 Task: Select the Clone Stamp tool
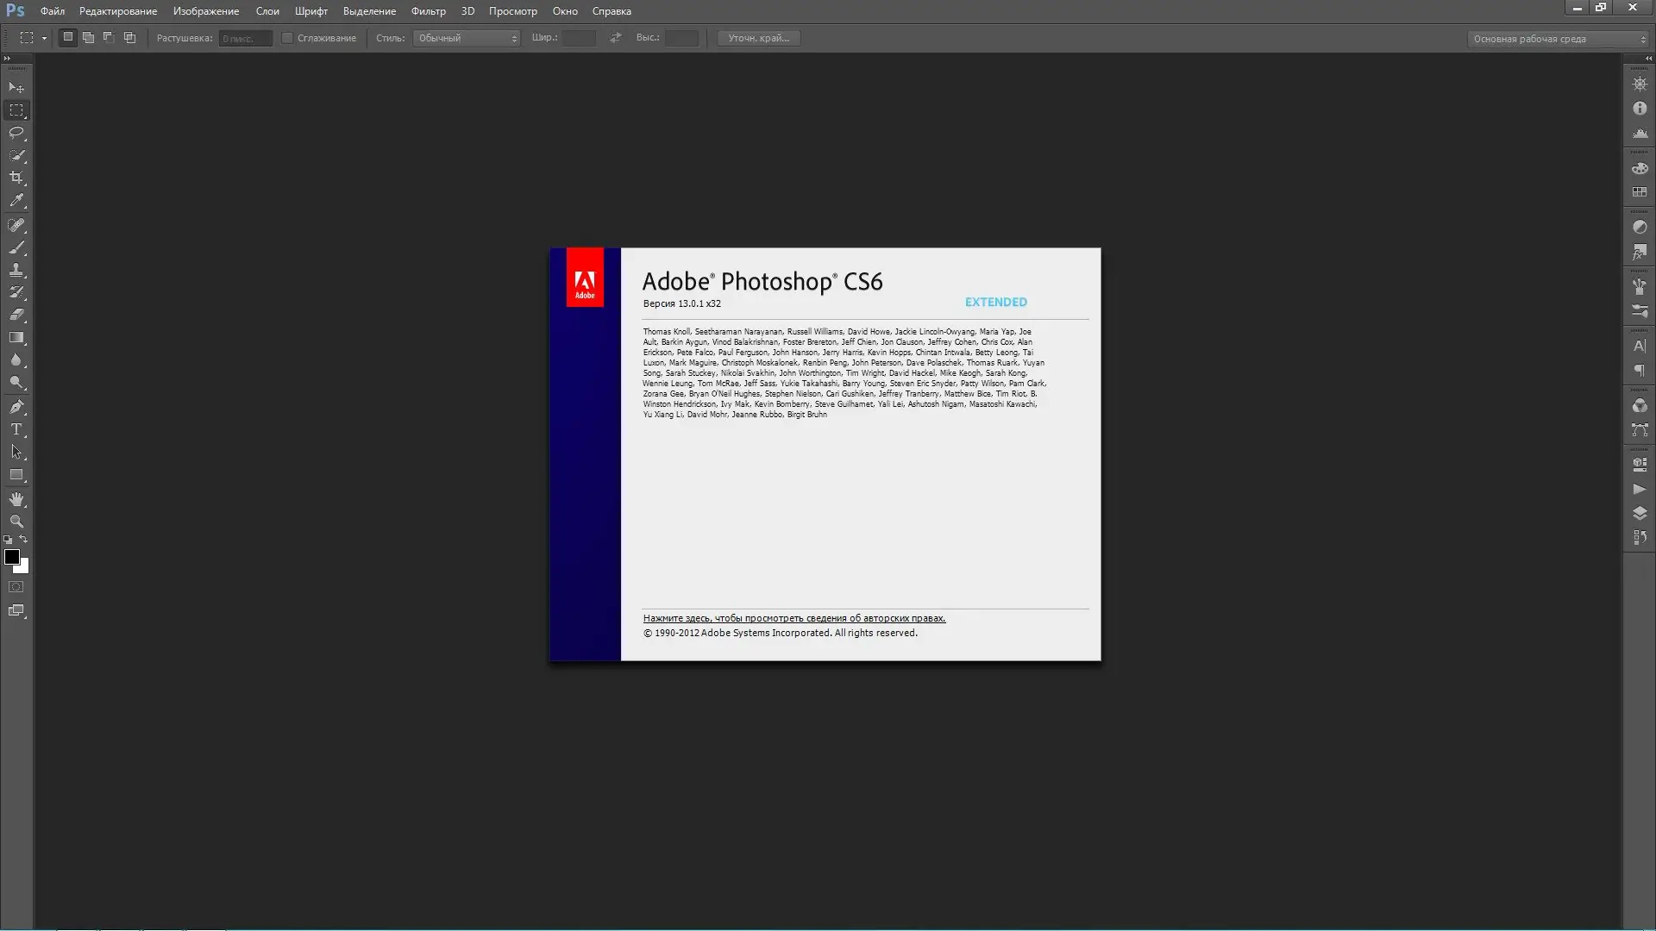pos(16,270)
